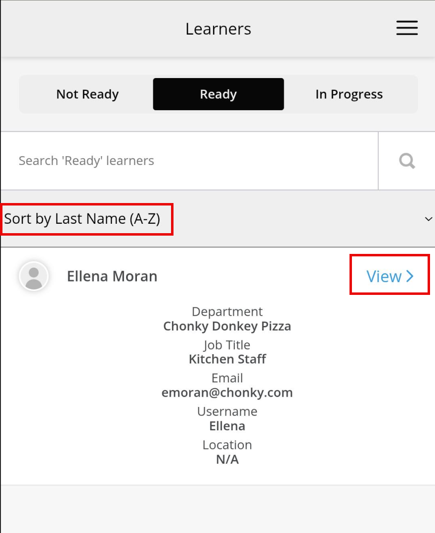The height and width of the screenshot is (533, 435).
Task: Click the N/A location value
Action: pyautogui.click(x=227, y=459)
